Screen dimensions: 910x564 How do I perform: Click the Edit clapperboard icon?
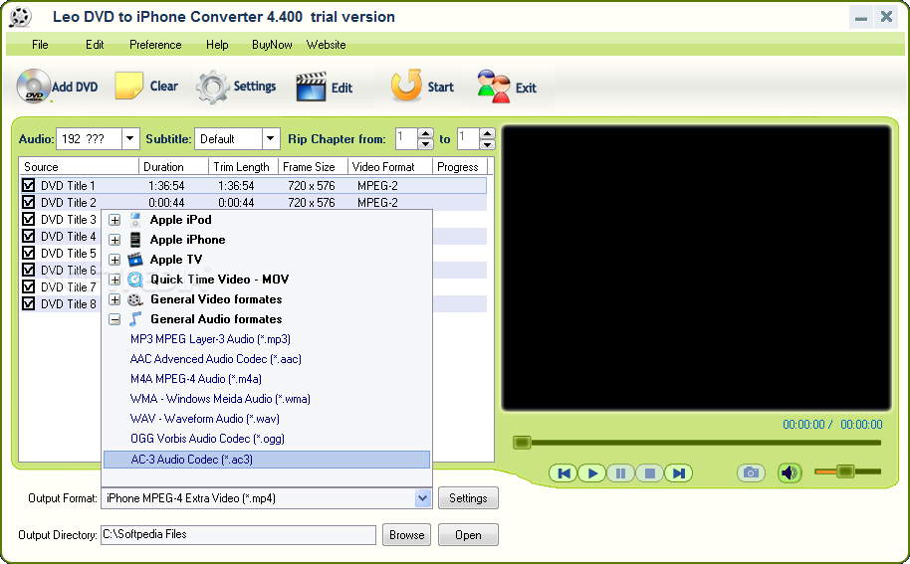coord(311,87)
